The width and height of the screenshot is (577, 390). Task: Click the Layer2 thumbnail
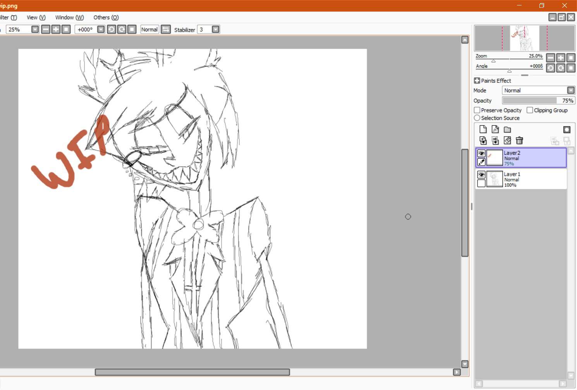coord(495,158)
